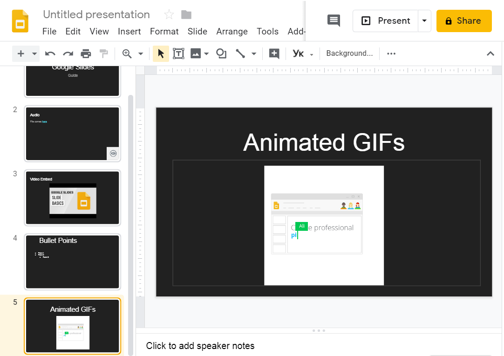The width and height of the screenshot is (504, 356).
Task: Select the text box tool
Action: pos(178,54)
